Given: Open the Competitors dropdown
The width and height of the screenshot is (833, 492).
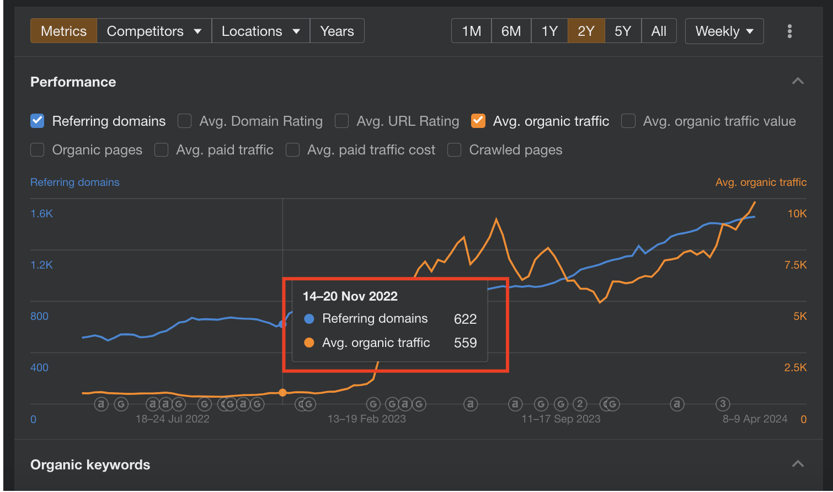Looking at the screenshot, I should click(154, 31).
